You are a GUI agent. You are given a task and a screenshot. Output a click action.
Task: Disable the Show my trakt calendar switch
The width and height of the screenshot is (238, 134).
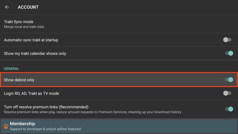pyautogui.click(x=229, y=53)
